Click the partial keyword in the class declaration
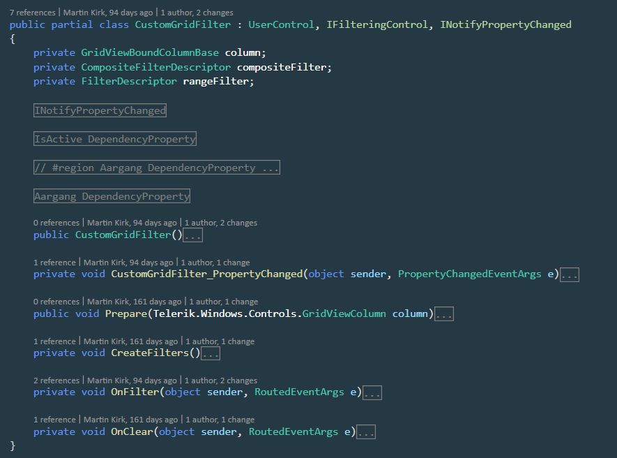Viewport: 617px width, 458px height. coord(72,25)
